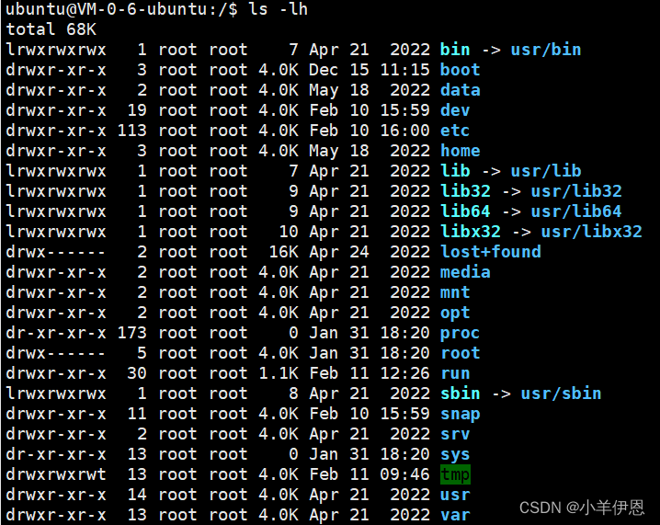
Task: Click the '1.1K' size of run
Action: [x=279, y=373]
